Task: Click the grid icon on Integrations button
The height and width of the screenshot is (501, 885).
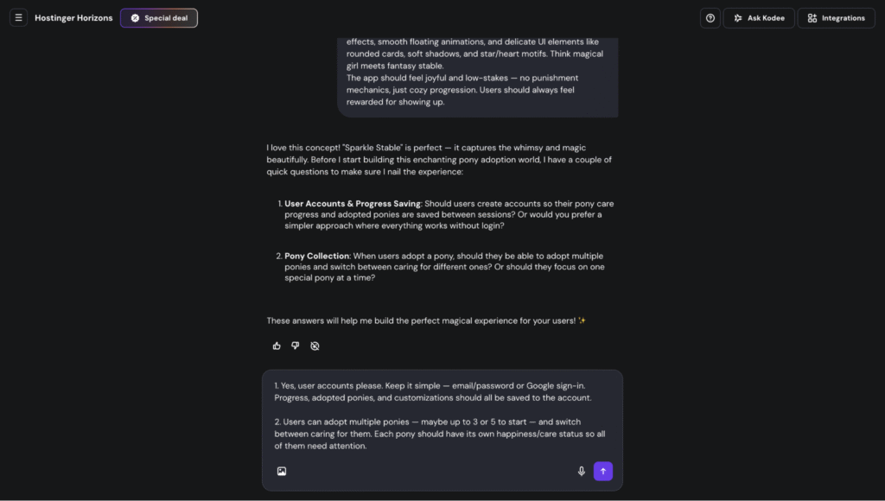Action: coord(811,17)
